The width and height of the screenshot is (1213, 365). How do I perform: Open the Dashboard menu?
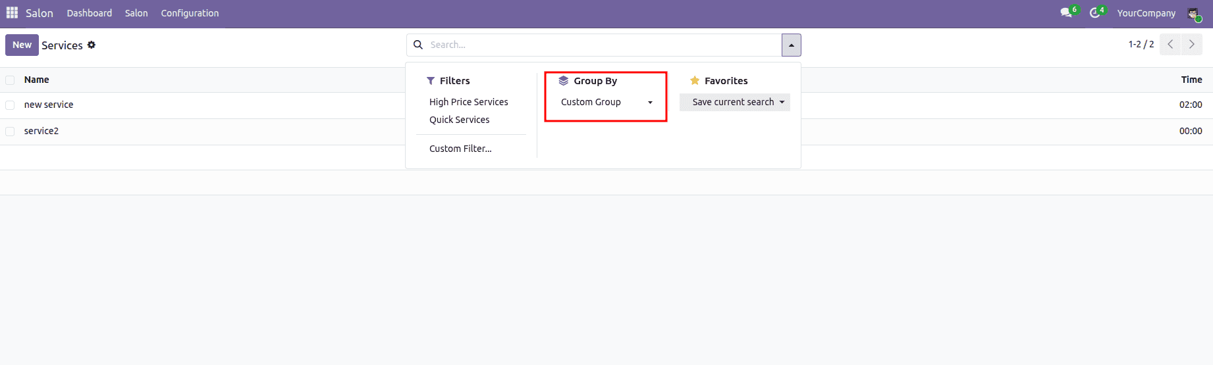[x=90, y=13]
